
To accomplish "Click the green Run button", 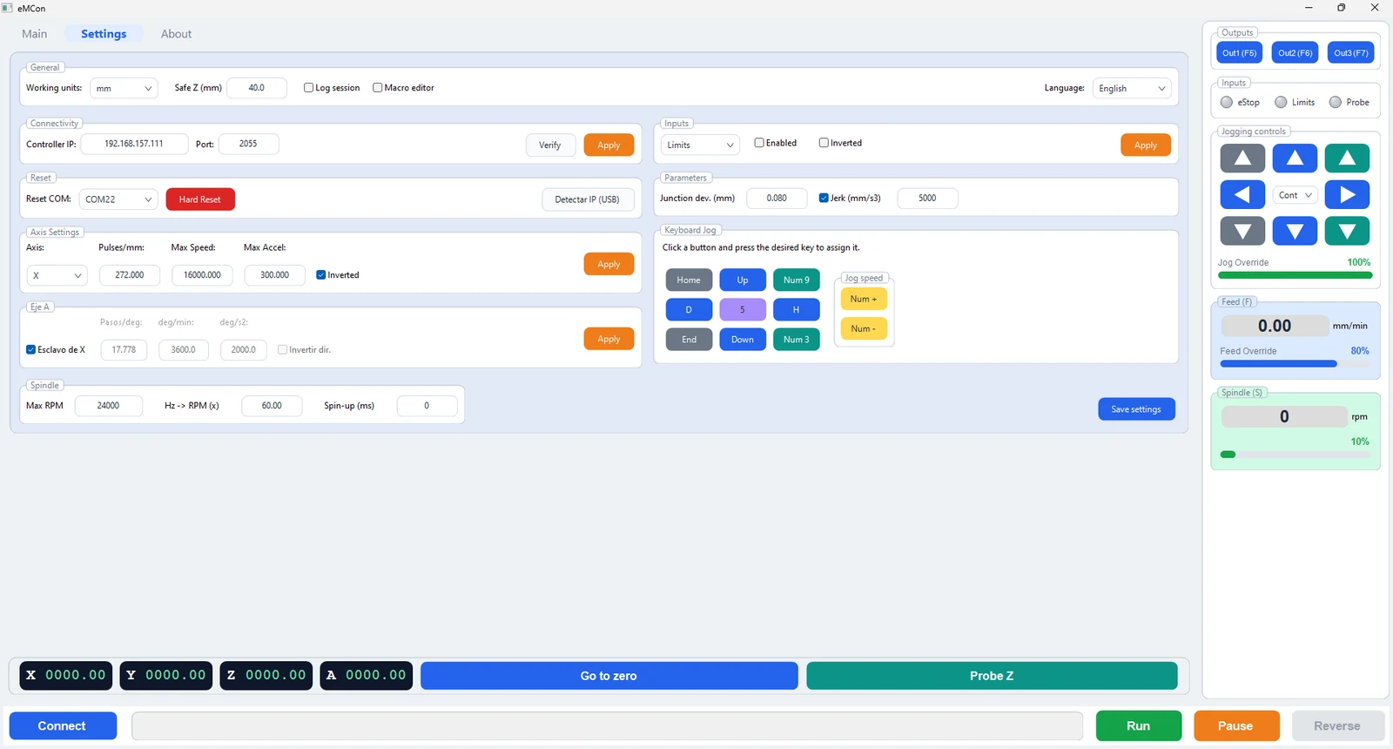I will pyautogui.click(x=1139, y=725).
